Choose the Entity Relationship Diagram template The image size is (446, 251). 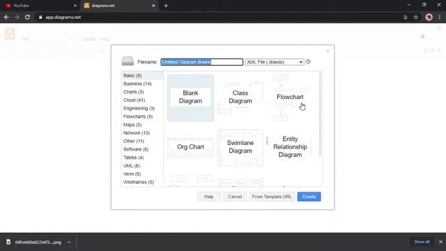(290, 147)
